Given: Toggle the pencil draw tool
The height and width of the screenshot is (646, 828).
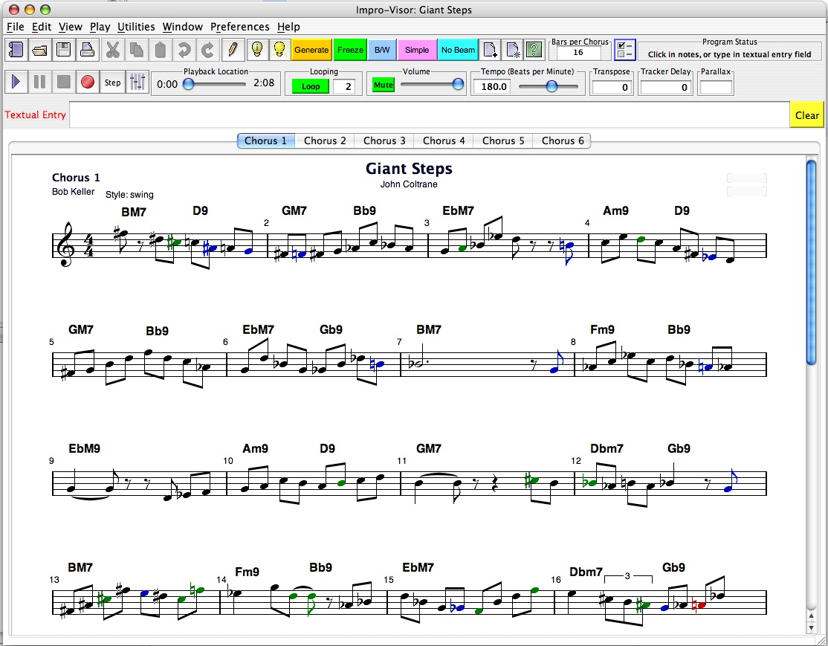Looking at the screenshot, I should pyautogui.click(x=233, y=51).
